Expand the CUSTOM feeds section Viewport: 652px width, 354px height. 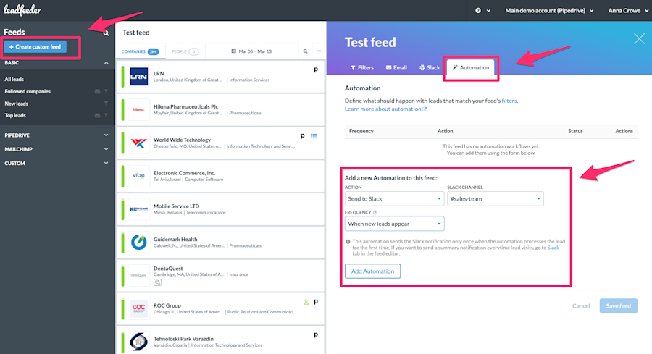click(106, 164)
